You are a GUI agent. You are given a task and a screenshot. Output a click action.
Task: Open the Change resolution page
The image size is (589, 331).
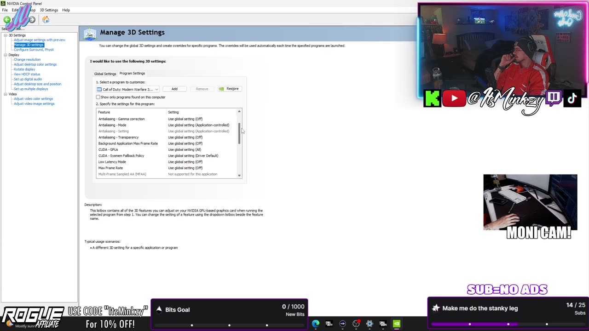click(x=27, y=59)
